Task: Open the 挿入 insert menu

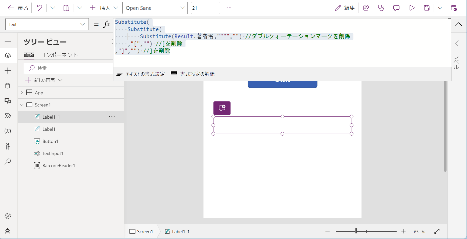Action: click(104, 8)
